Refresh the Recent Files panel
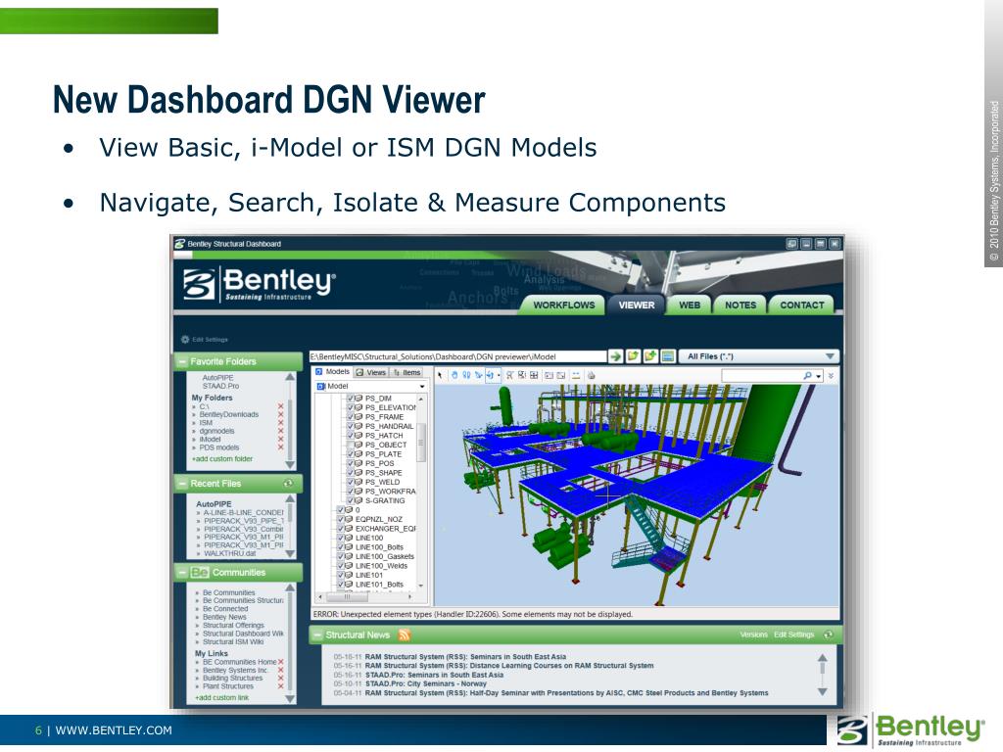Image resolution: width=1003 pixels, height=752 pixels. tap(289, 484)
